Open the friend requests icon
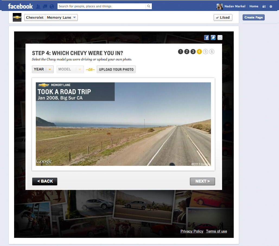The height and width of the screenshot is (246, 279). [38, 7]
